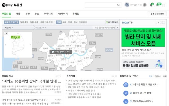This screenshot has height=106, width=169.
Task: Open 분양계획 빠른등록 서비스 종료 안내 notice
Action: (84, 97)
